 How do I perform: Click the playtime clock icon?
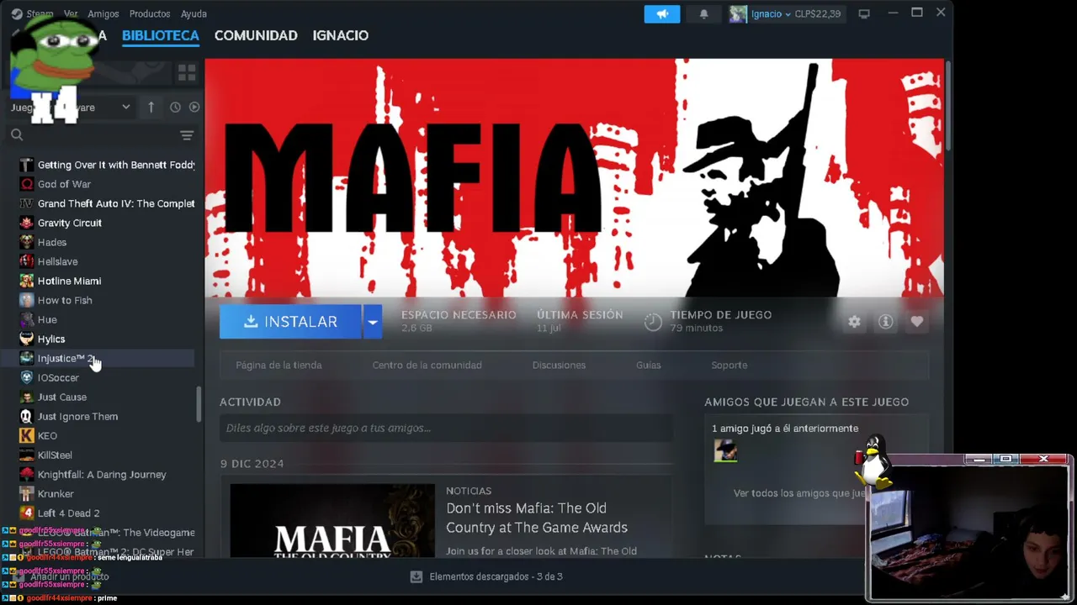point(653,322)
